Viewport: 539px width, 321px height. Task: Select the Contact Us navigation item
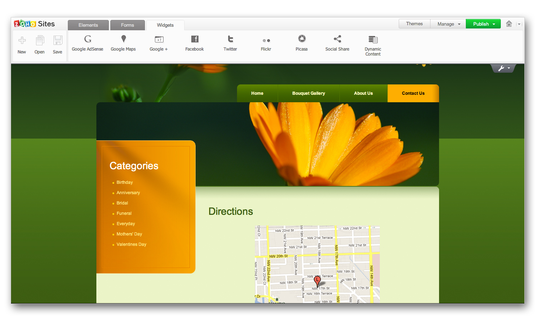pos(413,93)
